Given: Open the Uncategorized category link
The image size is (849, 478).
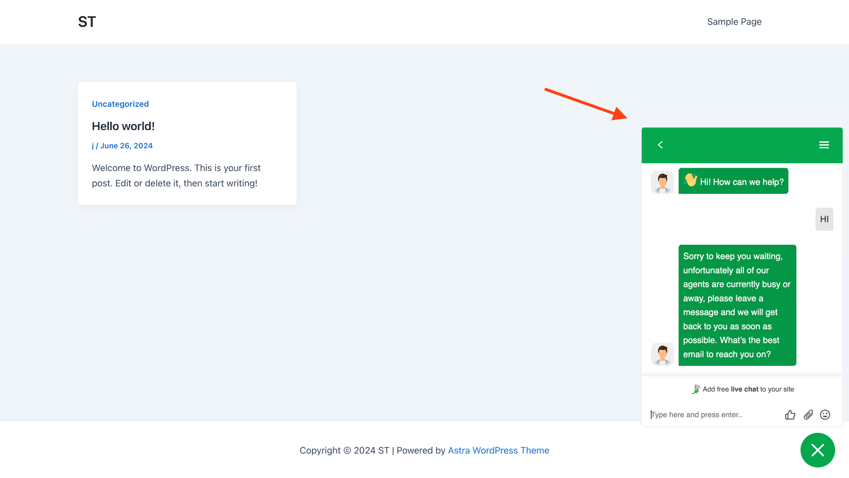Looking at the screenshot, I should 120,104.
